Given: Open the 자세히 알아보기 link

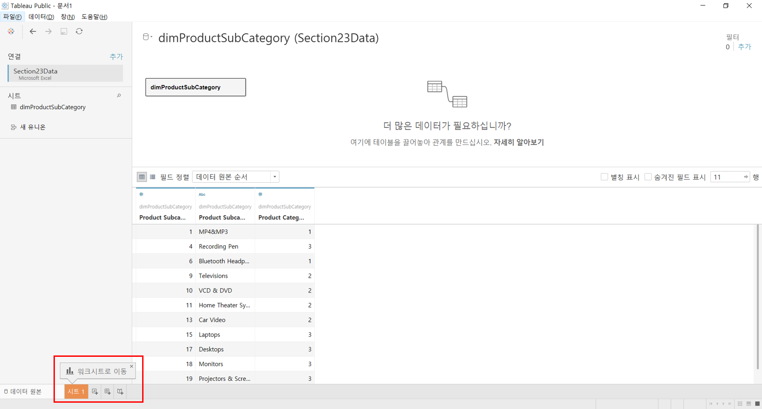Looking at the screenshot, I should (519, 142).
